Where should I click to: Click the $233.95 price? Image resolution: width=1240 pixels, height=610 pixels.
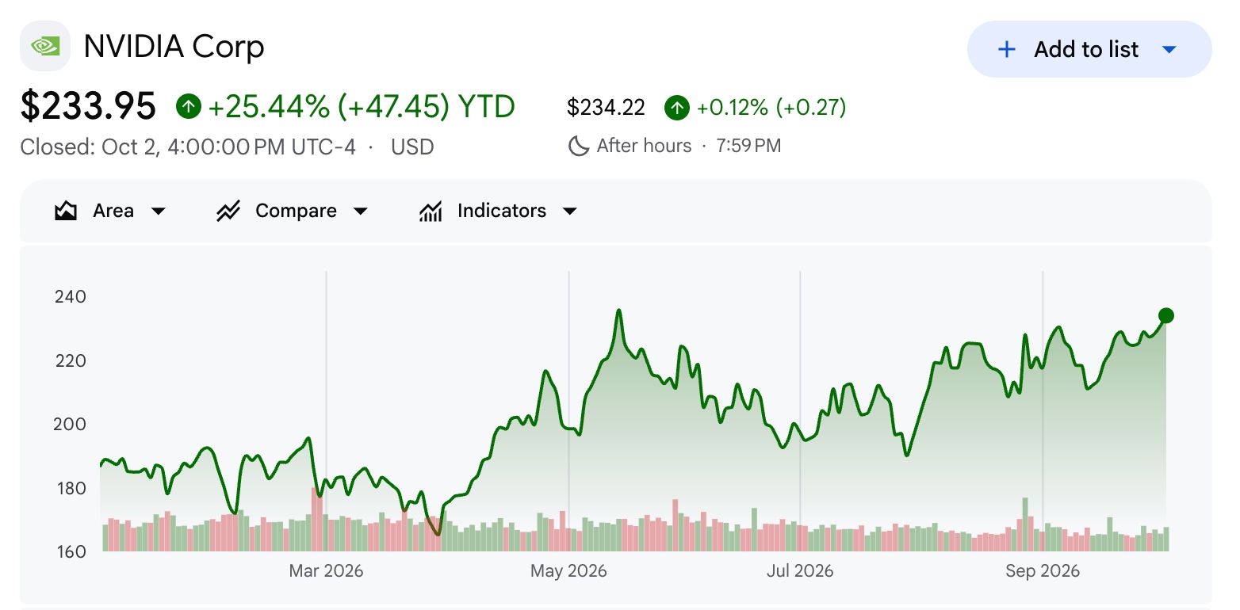click(88, 106)
